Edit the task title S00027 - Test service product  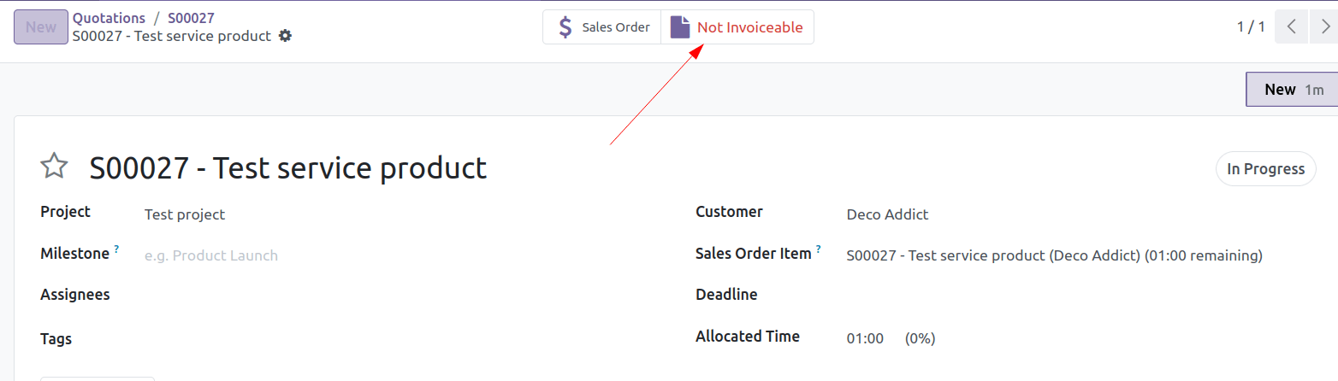pos(288,168)
